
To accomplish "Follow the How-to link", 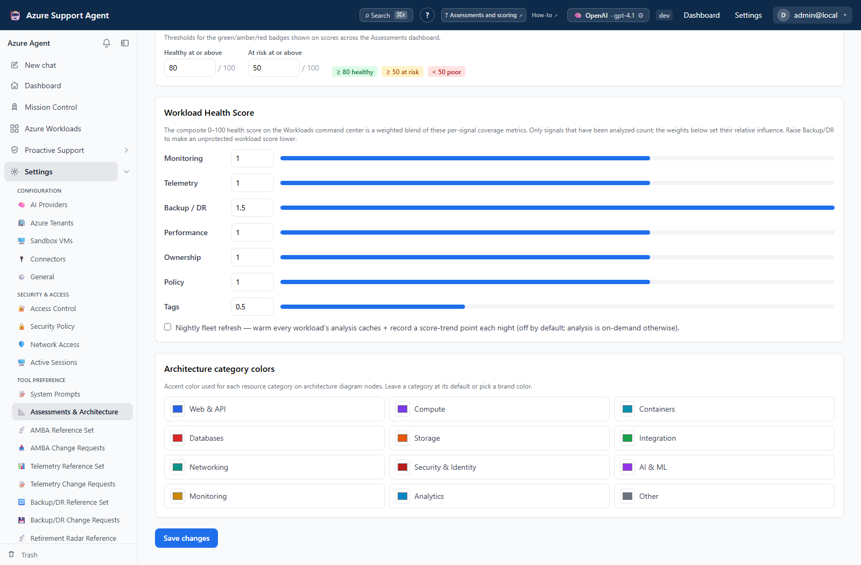I will (545, 15).
